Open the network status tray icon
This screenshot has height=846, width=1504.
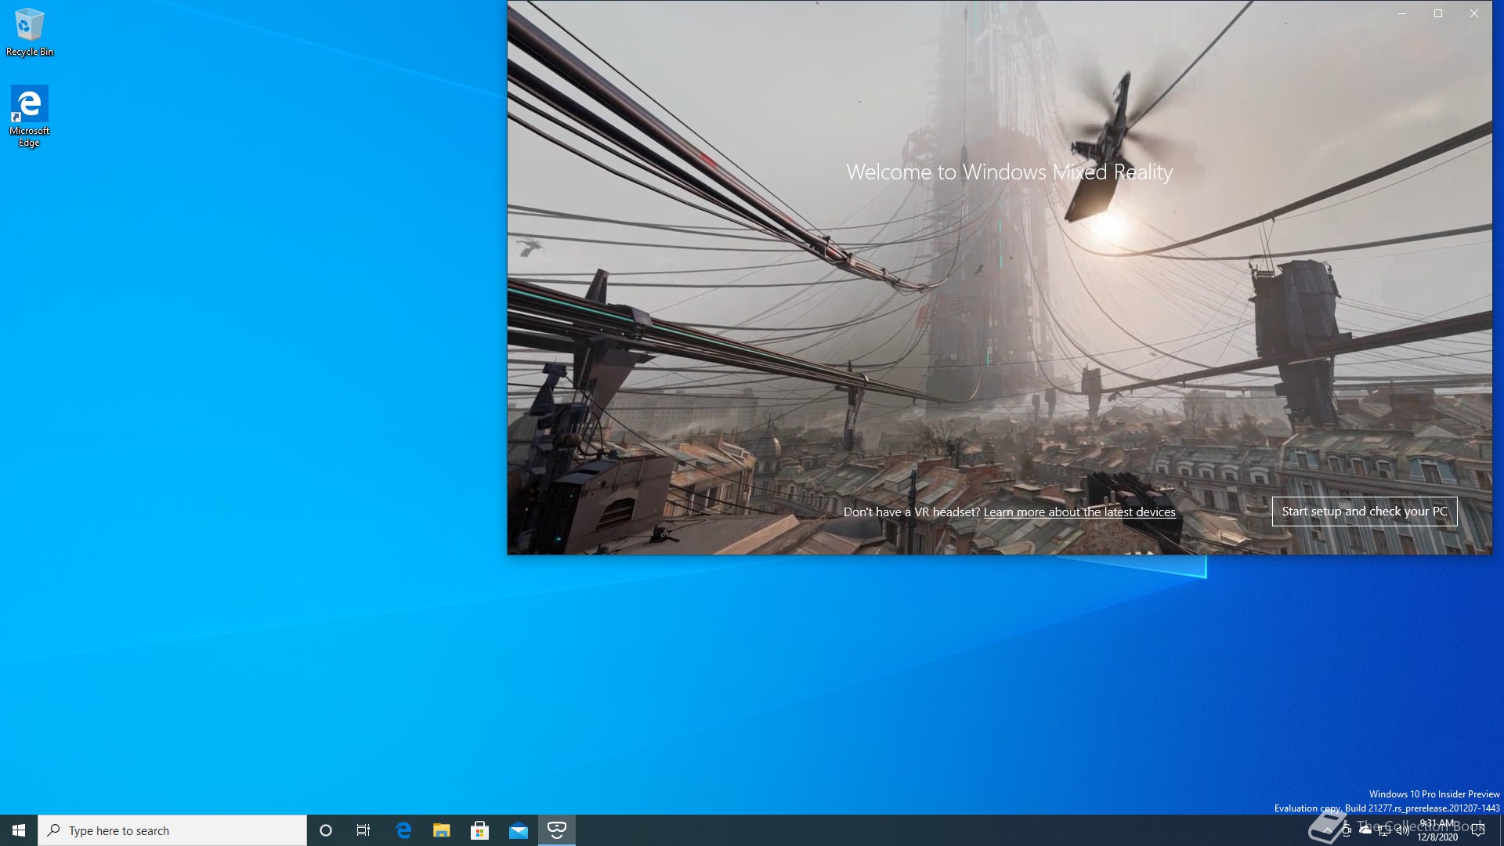click(1384, 830)
